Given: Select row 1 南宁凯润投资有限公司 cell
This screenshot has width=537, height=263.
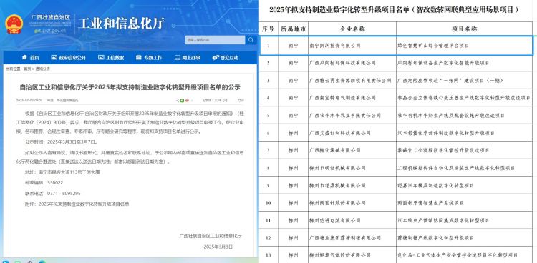Looking at the screenshot, I should click(352, 46).
